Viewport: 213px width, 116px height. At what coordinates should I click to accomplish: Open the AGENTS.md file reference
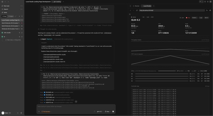click(50, 103)
